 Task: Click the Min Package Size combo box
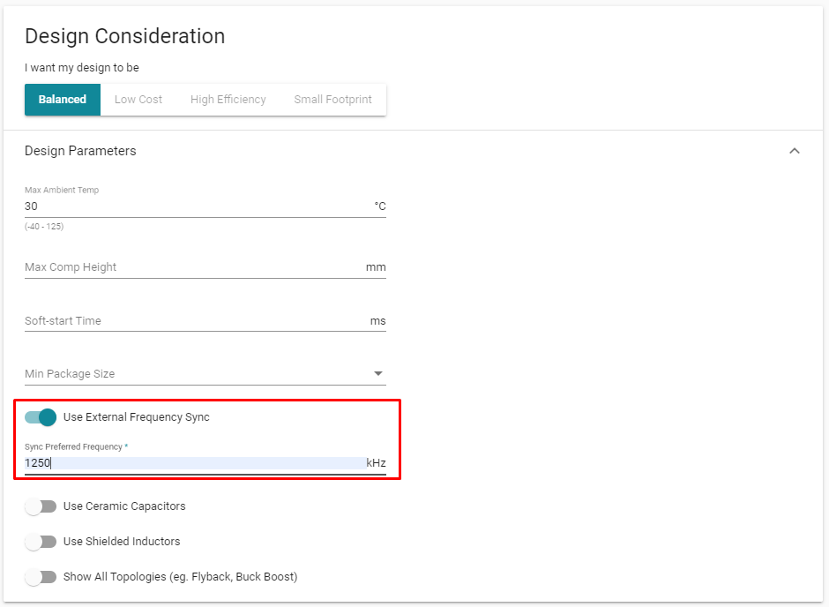tap(205, 374)
